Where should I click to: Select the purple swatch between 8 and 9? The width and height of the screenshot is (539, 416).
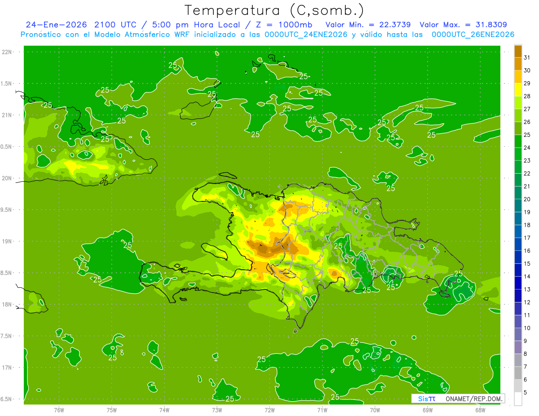point(518,347)
